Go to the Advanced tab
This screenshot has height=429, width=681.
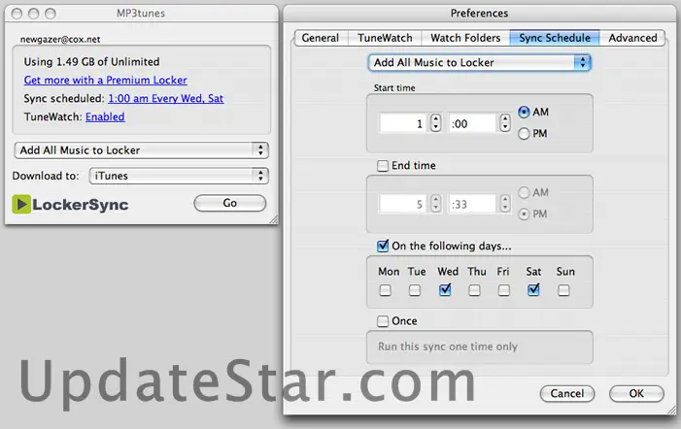[x=632, y=38]
